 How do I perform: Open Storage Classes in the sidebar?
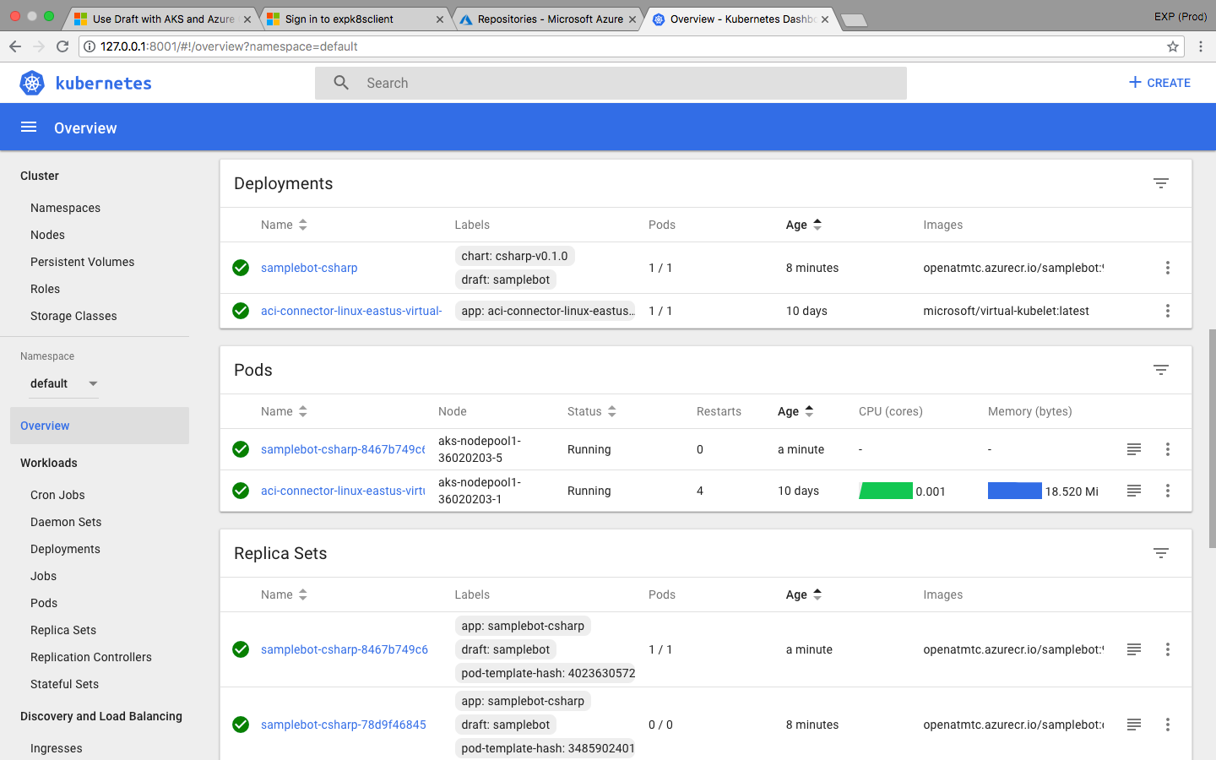pyautogui.click(x=73, y=316)
